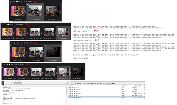
Task: Toggle tag icon above dark thumbnail in six-thumbnail PL8 strip
Action: point(72,67)
